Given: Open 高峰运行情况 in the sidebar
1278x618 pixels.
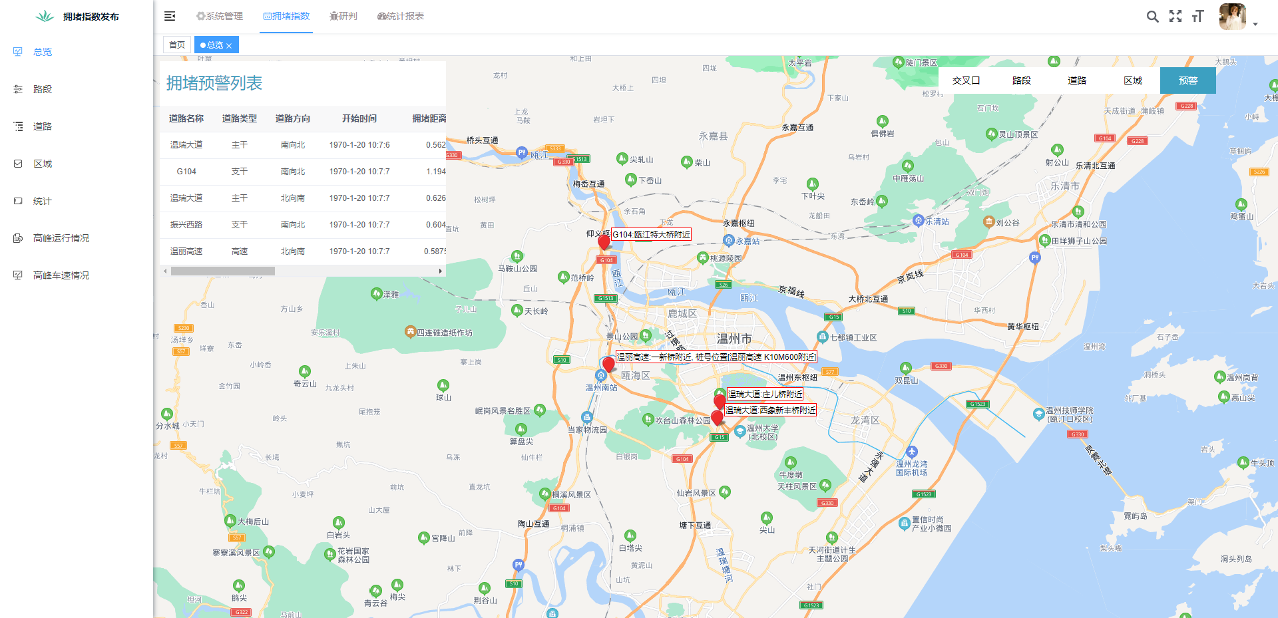Looking at the screenshot, I should pyautogui.click(x=61, y=238).
